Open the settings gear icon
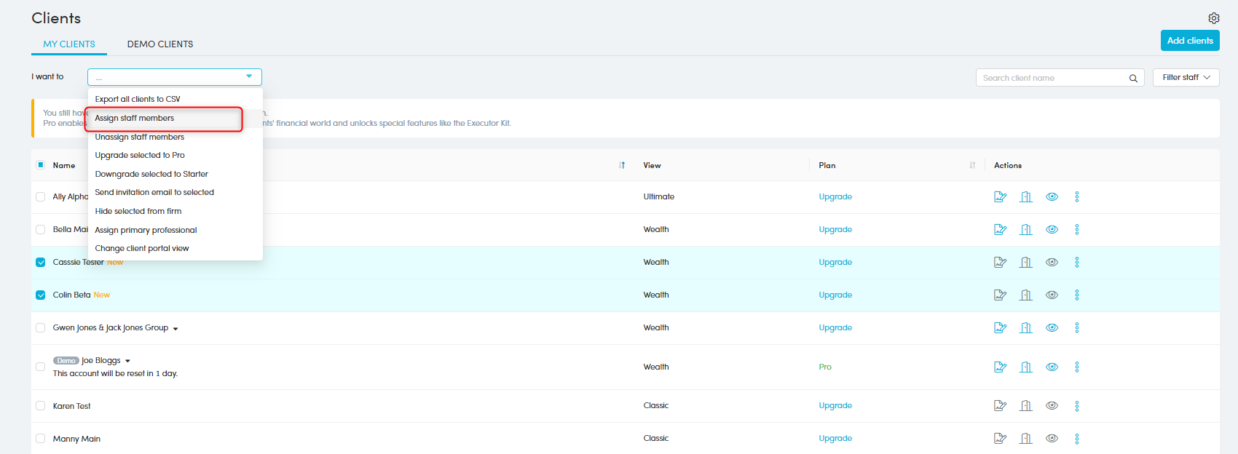The height and width of the screenshot is (454, 1238). [1213, 18]
